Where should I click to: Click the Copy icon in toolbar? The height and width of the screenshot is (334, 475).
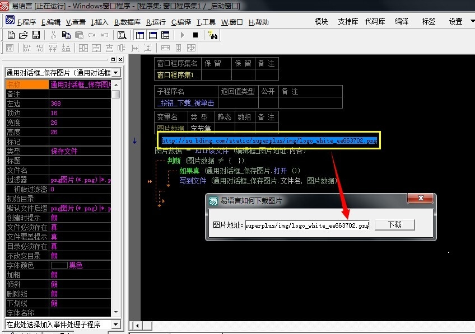coord(66,35)
